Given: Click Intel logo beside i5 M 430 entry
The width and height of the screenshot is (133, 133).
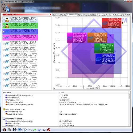Looking at the screenshot, I should (x=7, y=74).
